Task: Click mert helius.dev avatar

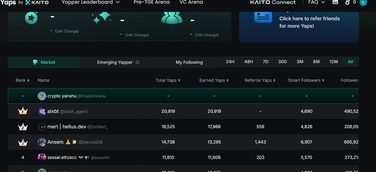Action: coord(42,127)
